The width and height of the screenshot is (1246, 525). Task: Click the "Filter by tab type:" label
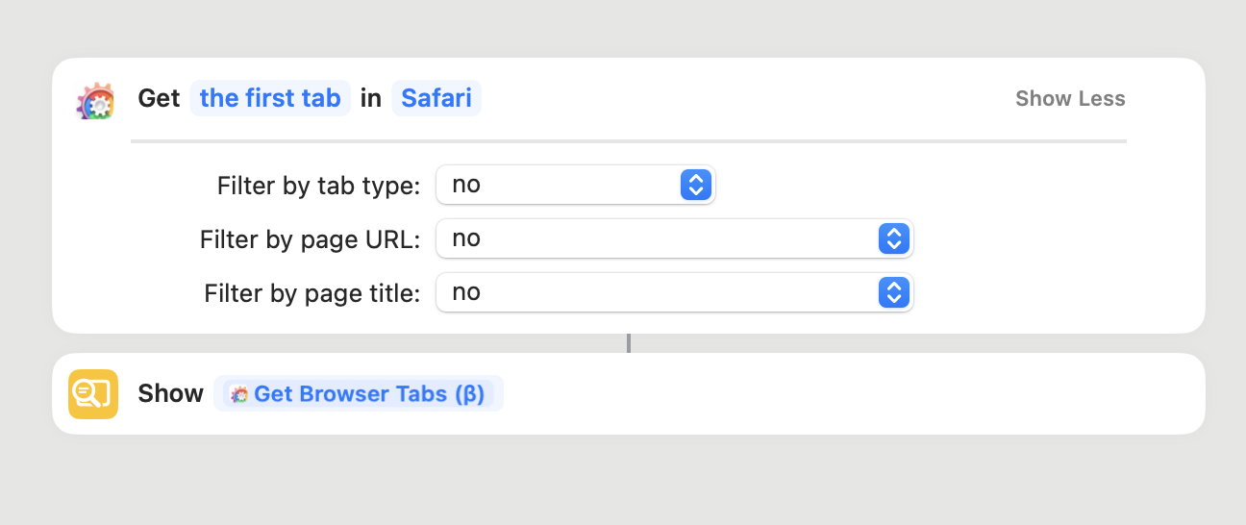318,186
